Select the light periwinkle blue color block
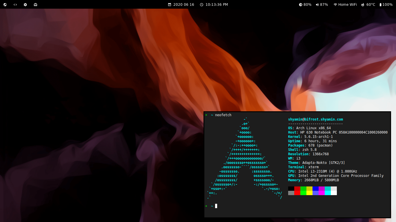The width and height of the screenshot is (396, 222). 315,193
